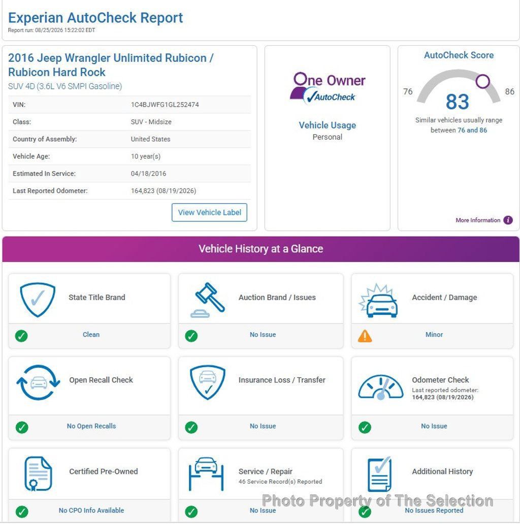Open the No Issues Reported link
Image resolution: width=520 pixels, height=524 pixels.
[x=434, y=511]
